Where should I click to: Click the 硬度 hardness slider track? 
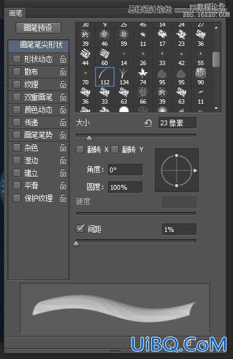pyautogui.click(x=136, y=214)
